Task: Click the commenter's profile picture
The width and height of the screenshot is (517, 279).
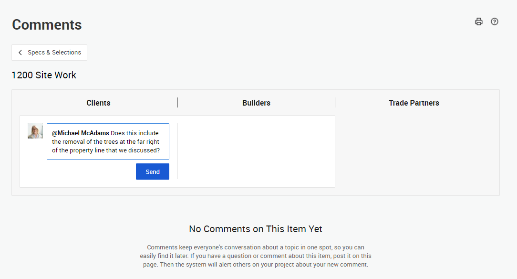Action: [x=35, y=131]
